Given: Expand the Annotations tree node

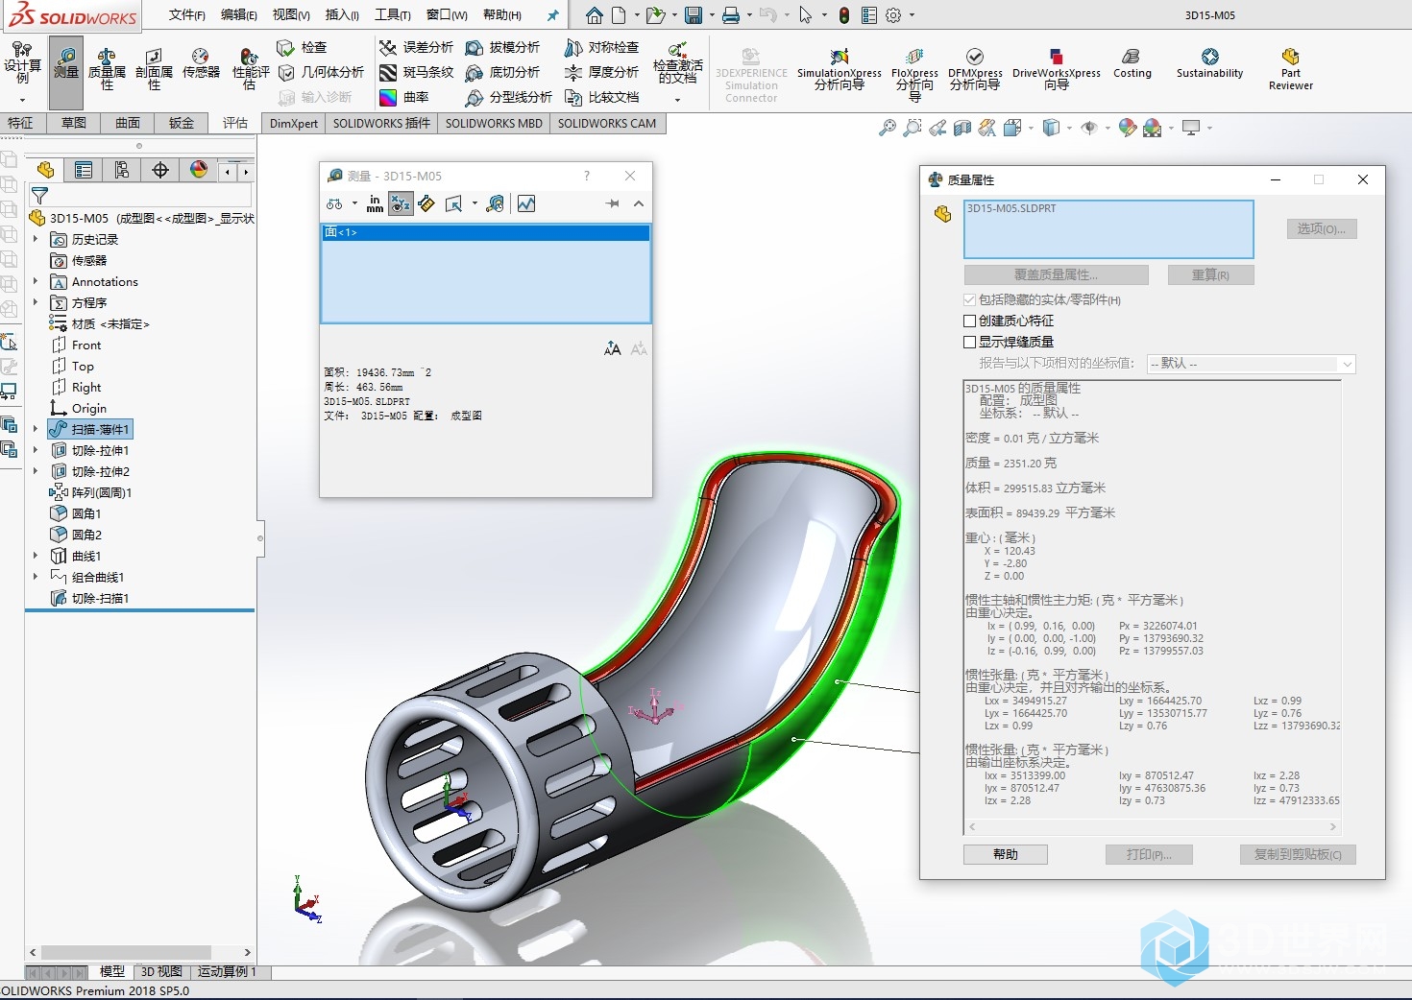Looking at the screenshot, I should pyautogui.click(x=36, y=281).
